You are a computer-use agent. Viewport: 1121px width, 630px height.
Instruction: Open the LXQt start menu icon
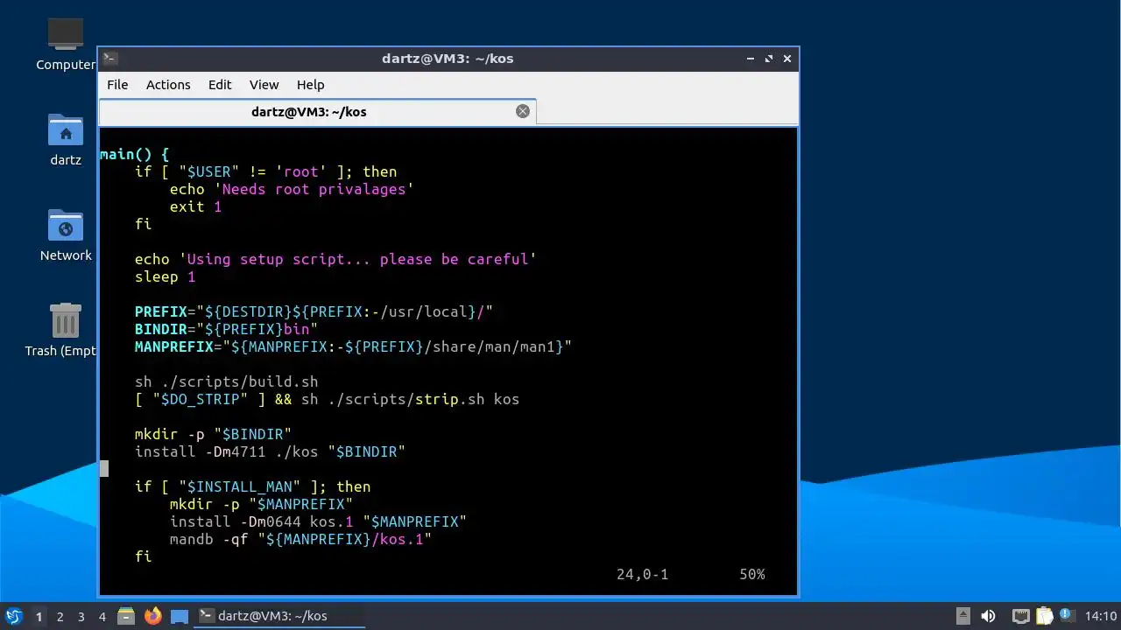tap(13, 616)
